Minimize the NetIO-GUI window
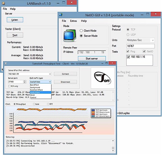This screenshot has width=162, height=155. (x=142, y=15)
